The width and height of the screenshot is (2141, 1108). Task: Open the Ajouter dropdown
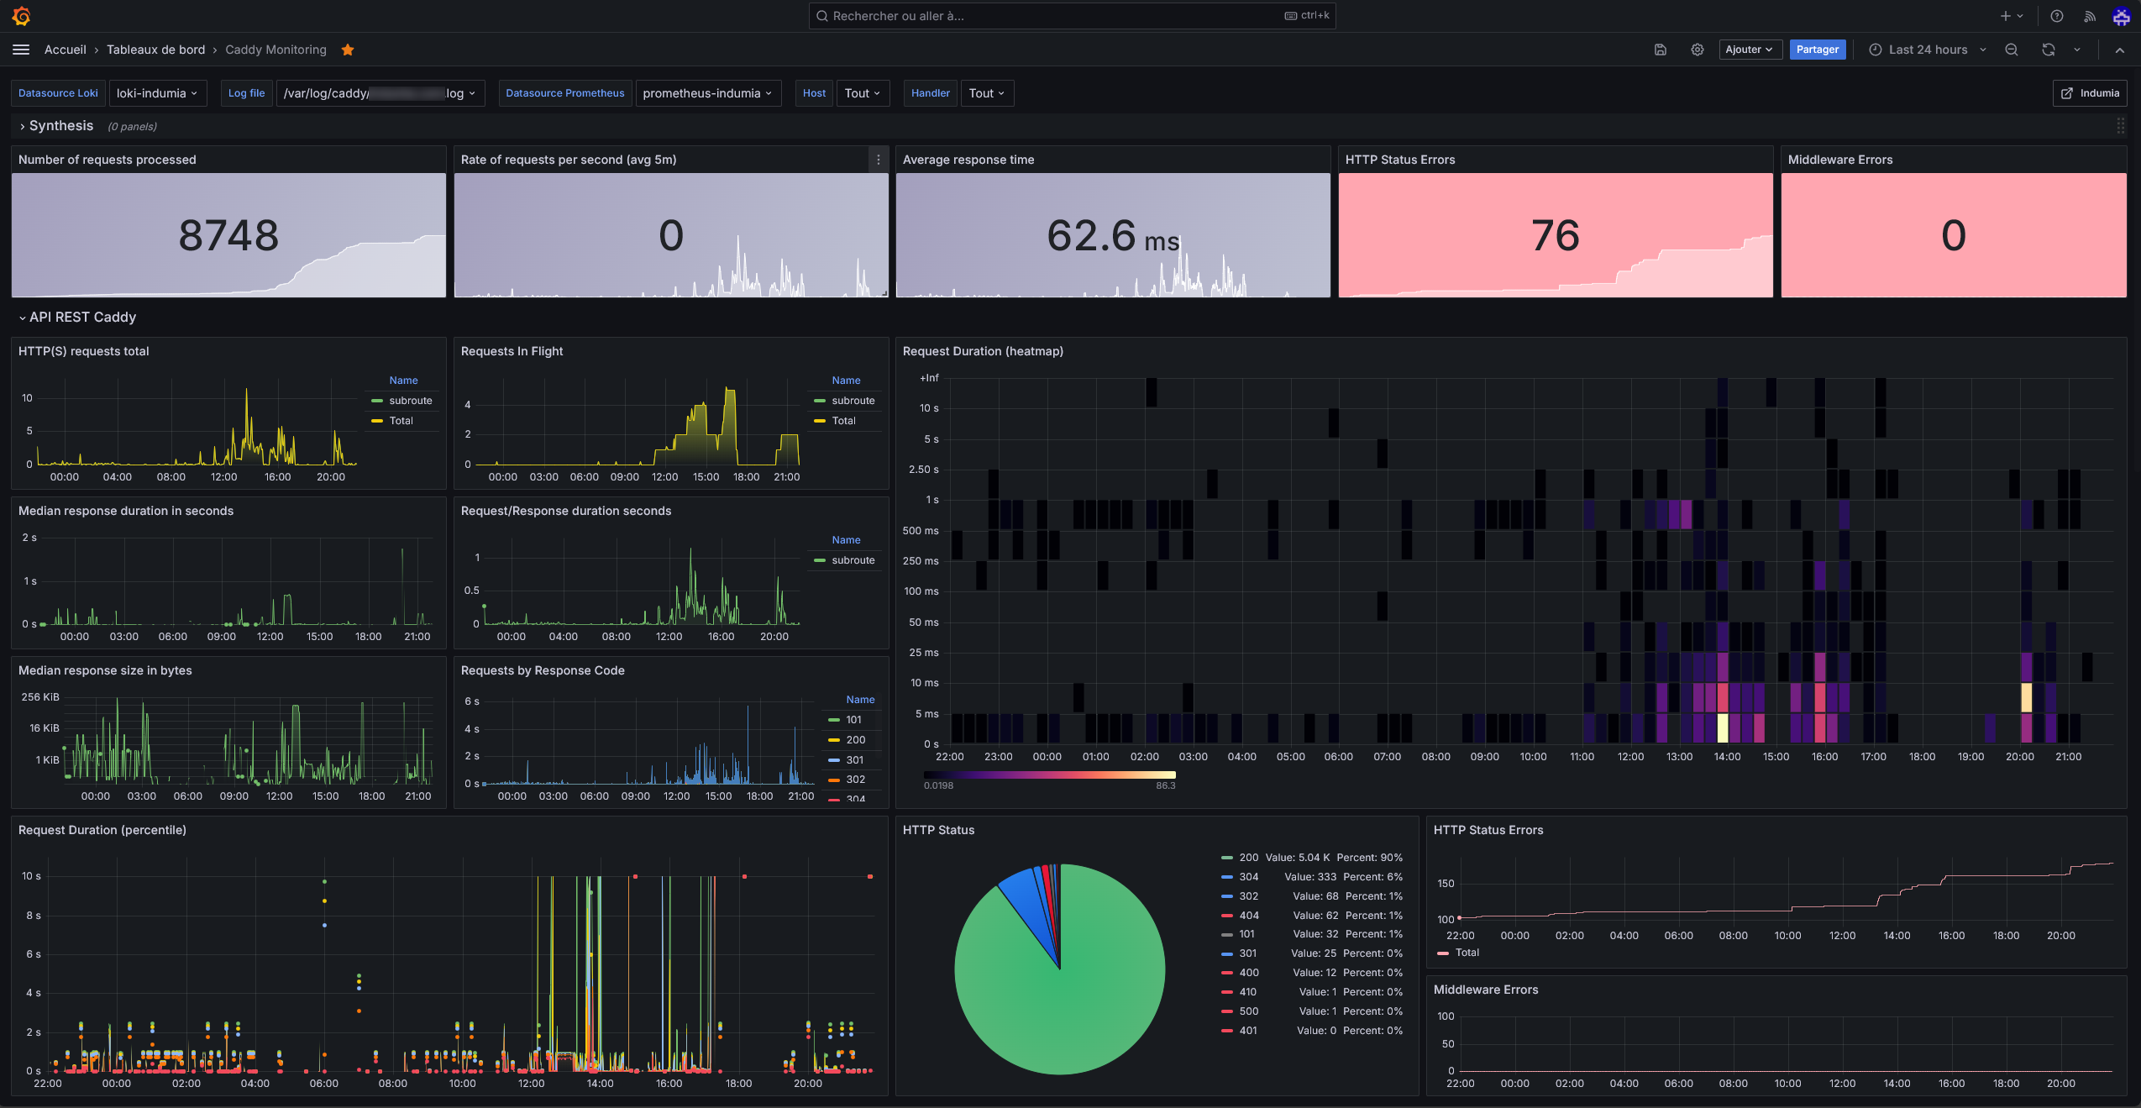[1750, 50]
